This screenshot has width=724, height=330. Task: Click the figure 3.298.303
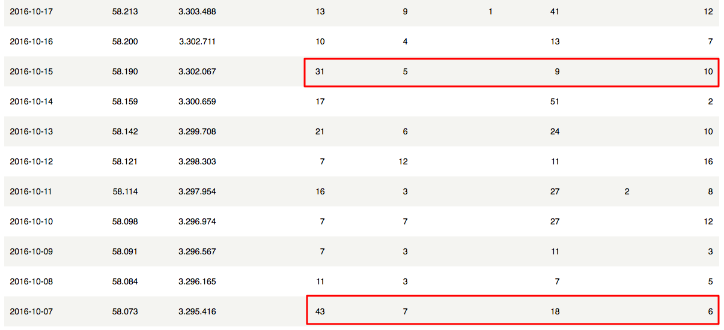197,161
